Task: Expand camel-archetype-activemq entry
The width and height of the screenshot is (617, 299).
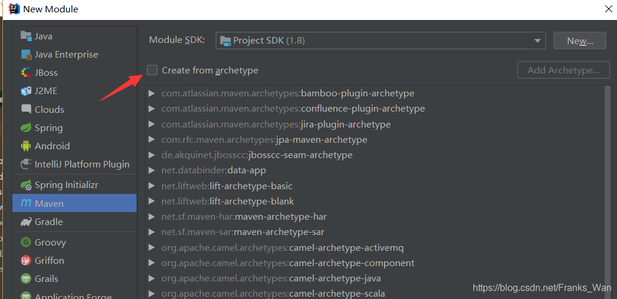Action: [151, 247]
